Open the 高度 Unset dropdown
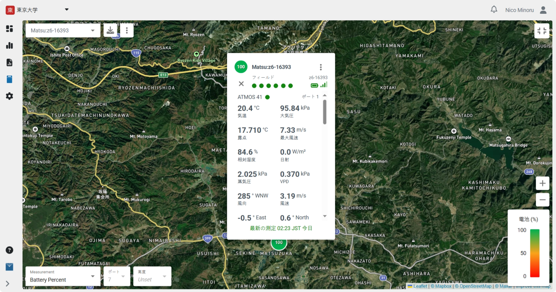The image size is (556, 292). (x=152, y=276)
